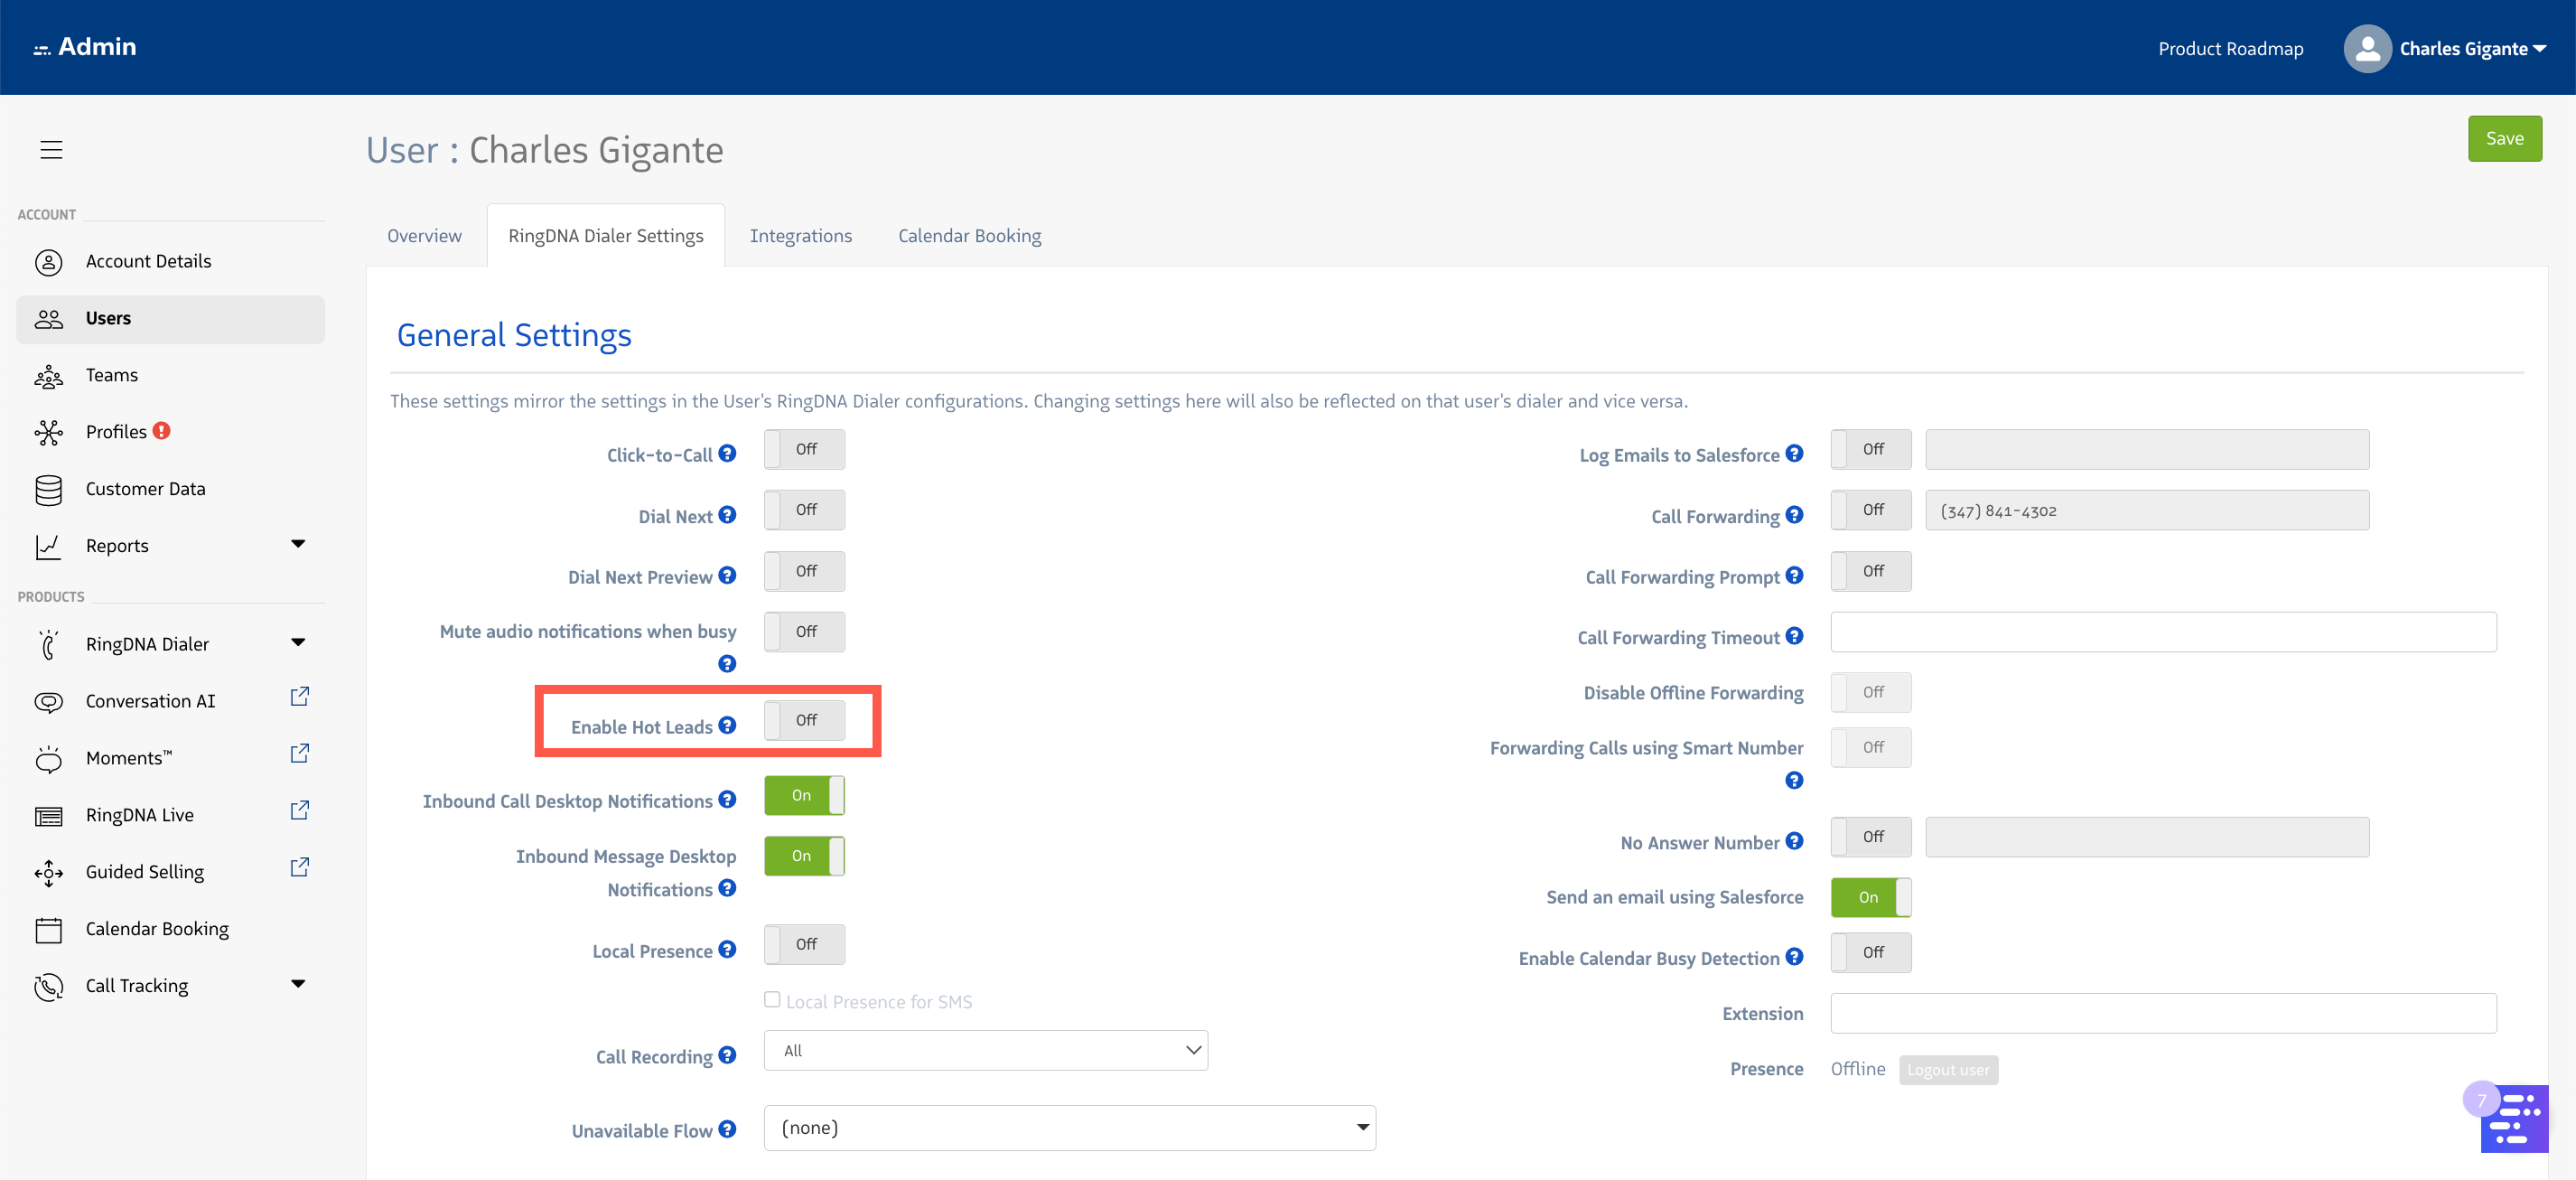Click the Profiles alert badge icon
Image resolution: width=2576 pixels, height=1180 pixels.
161,431
